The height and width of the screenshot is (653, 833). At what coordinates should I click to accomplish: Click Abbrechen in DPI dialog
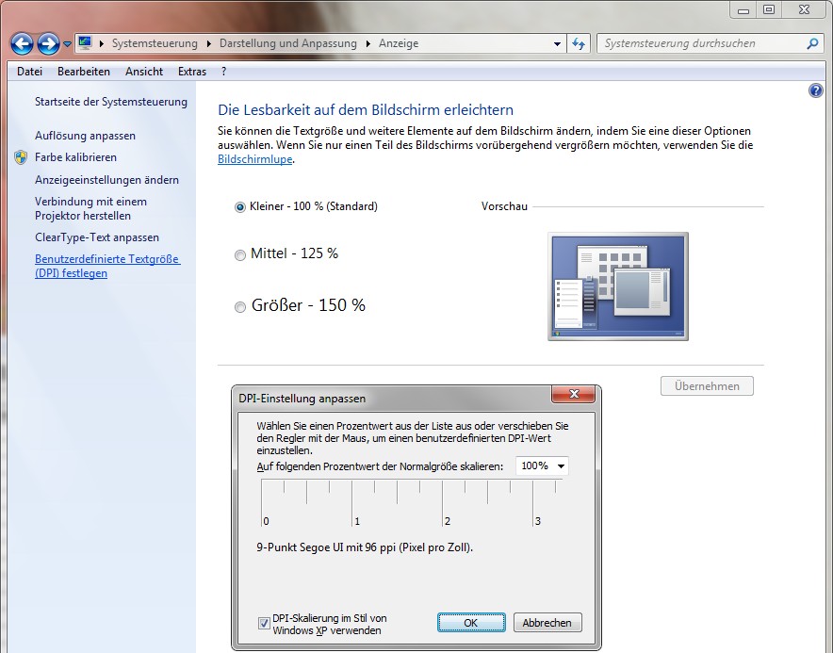click(547, 623)
